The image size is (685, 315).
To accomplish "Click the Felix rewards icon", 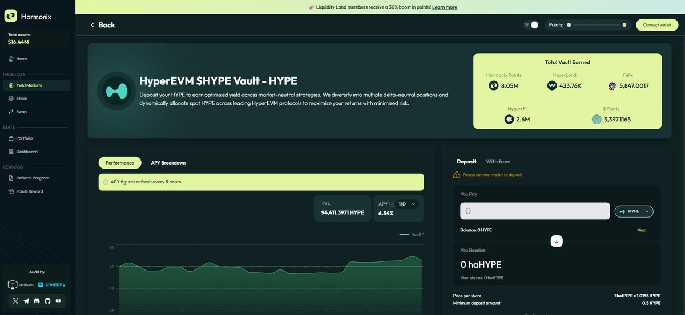I will [x=612, y=86].
